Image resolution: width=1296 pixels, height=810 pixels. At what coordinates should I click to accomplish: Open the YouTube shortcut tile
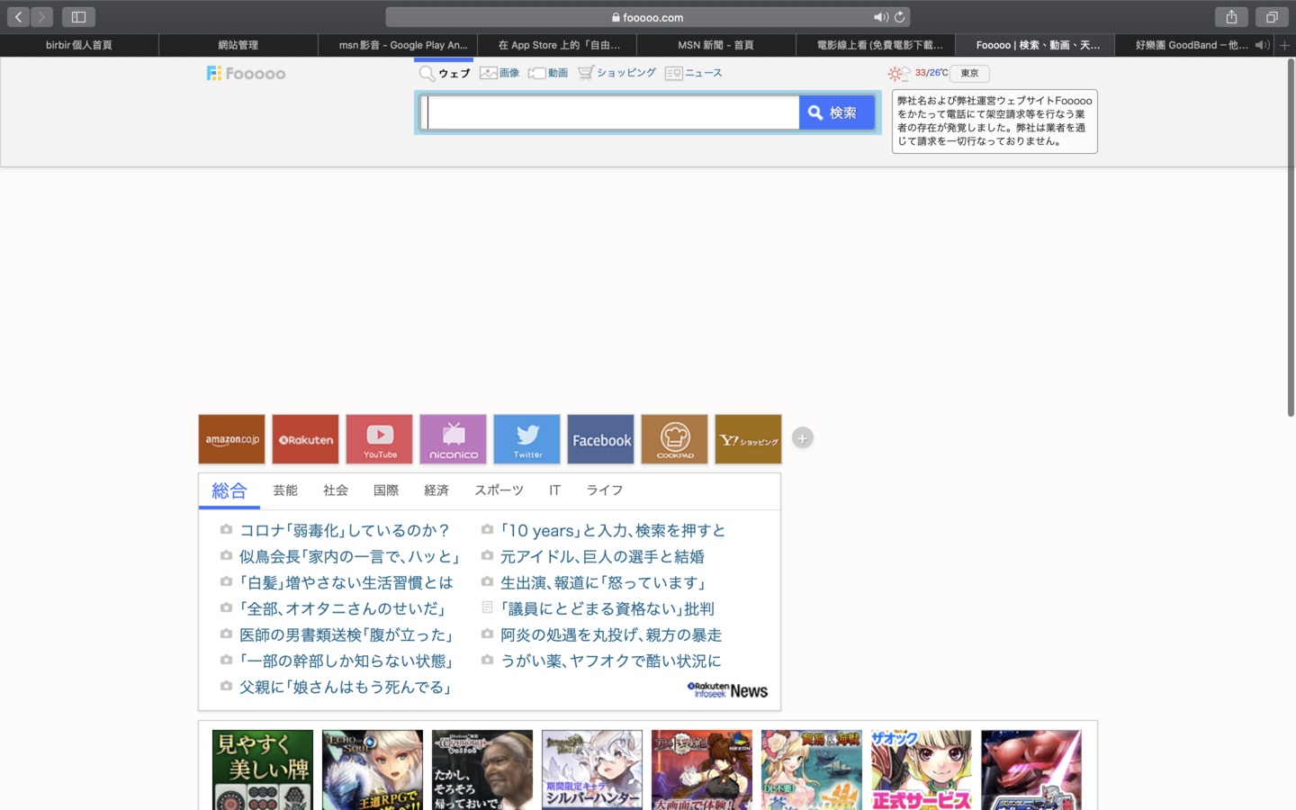click(x=380, y=439)
